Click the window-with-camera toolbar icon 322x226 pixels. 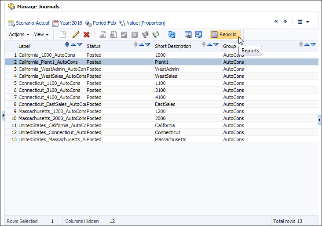[188, 34]
